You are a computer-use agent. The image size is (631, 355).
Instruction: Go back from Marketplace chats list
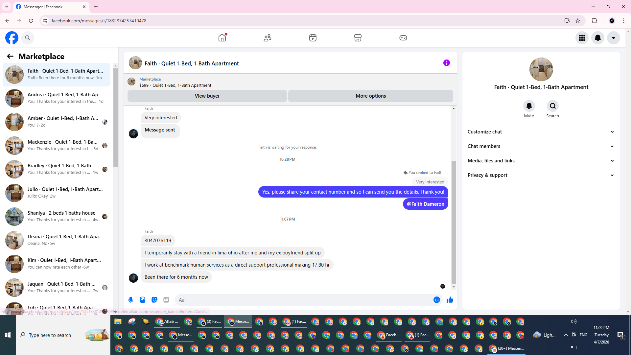tap(10, 57)
